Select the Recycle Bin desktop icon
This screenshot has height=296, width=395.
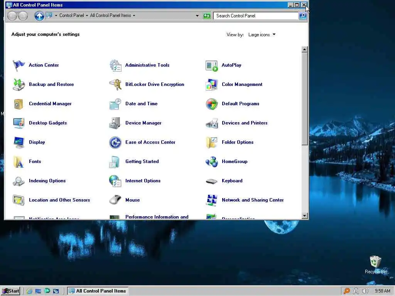point(376,264)
